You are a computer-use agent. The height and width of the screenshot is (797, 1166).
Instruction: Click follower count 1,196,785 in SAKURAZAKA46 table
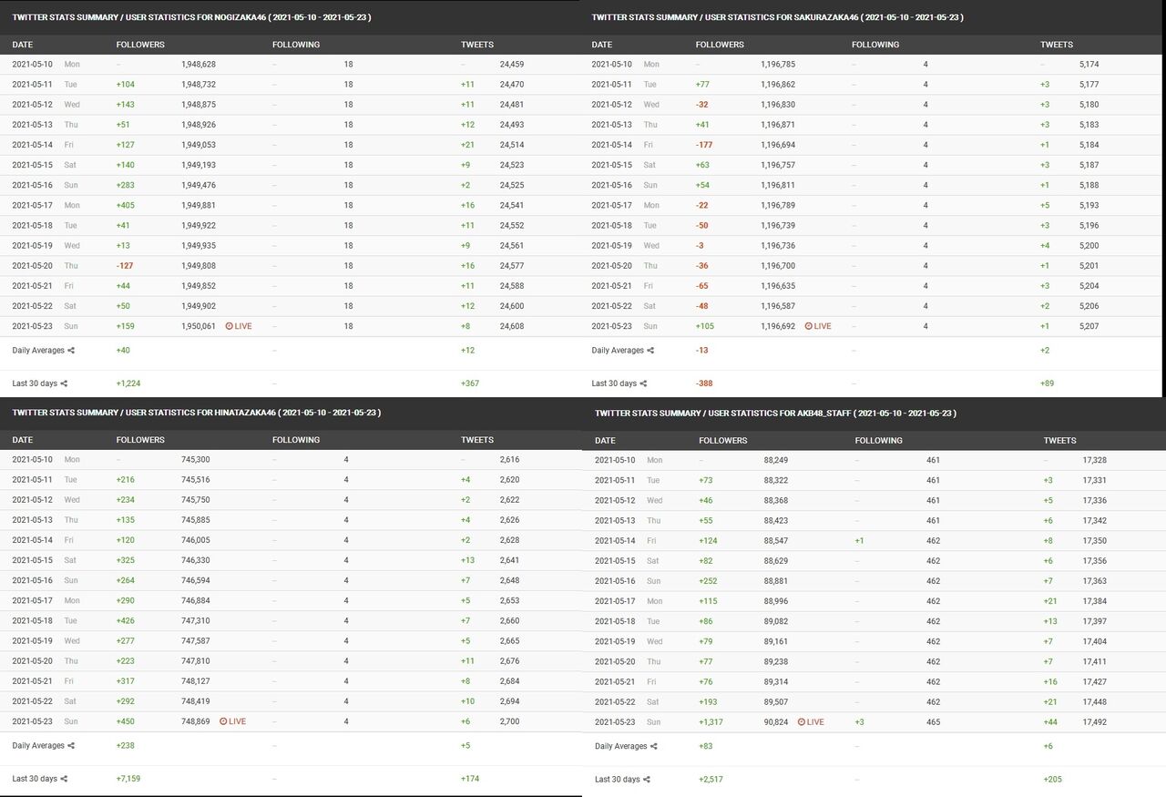click(778, 65)
